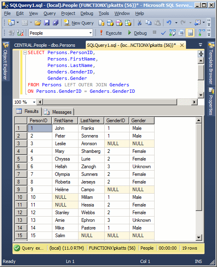Click the Cut scissors icon
The width and height of the screenshot is (217, 267).
[x=140, y=23]
